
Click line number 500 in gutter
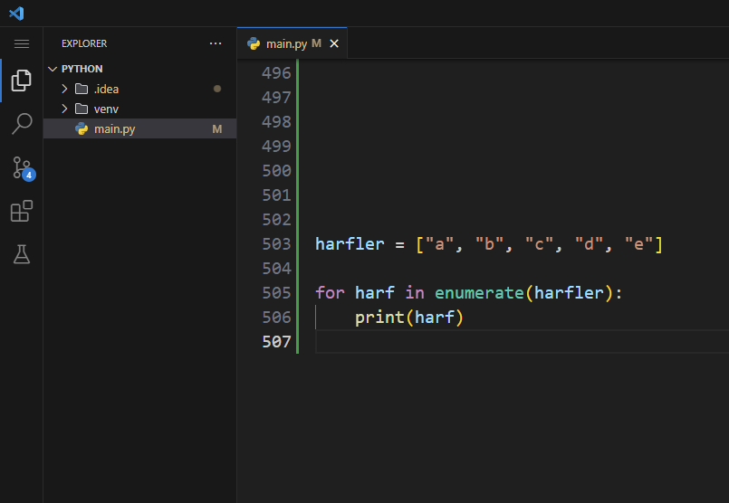pos(276,170)
